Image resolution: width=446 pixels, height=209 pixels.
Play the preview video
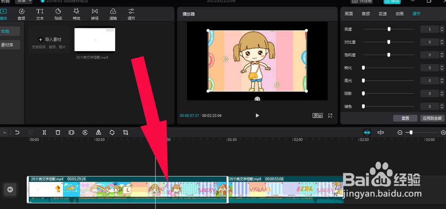(257, 115)
